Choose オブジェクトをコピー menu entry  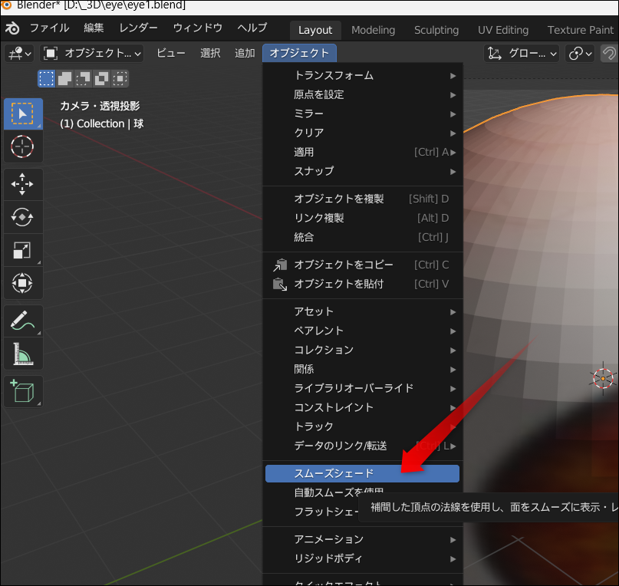(x=362, y=265)
